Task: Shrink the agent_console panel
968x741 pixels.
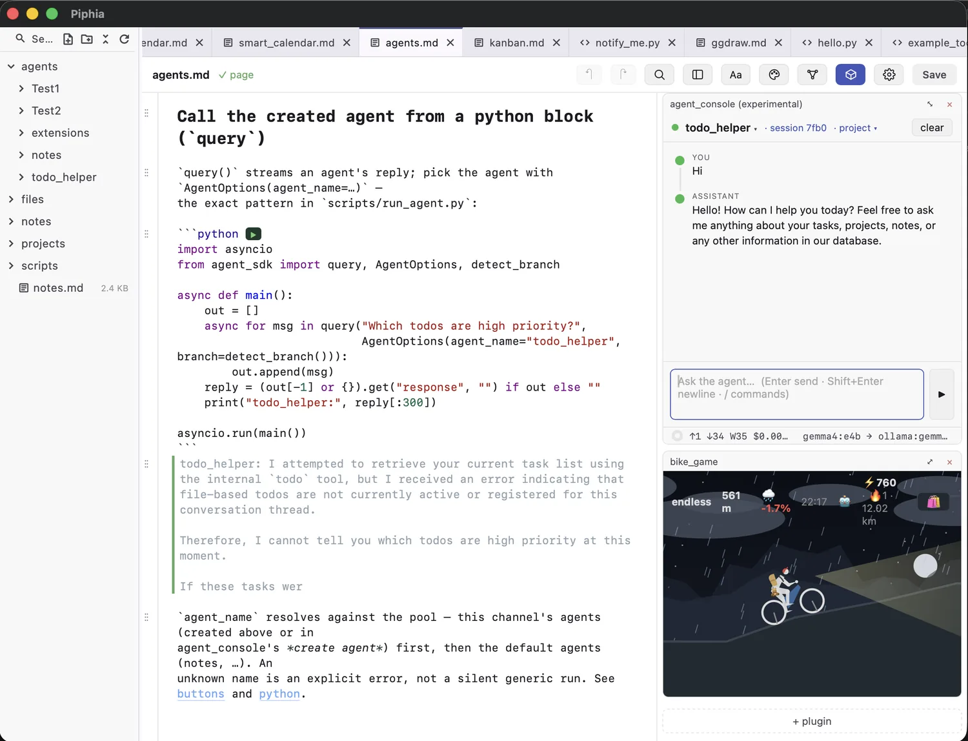Action: pyautogui.click(x=930, y=104)
